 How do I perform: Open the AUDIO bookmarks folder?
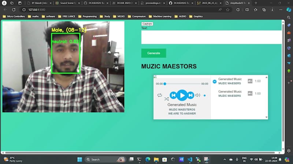(x=180, y=16)
